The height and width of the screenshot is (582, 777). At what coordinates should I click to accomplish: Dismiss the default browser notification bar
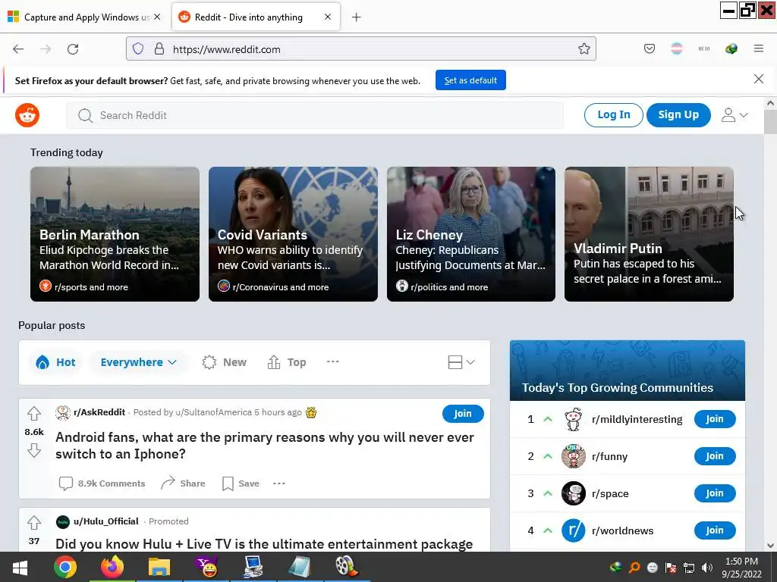(x=759, y=79)
